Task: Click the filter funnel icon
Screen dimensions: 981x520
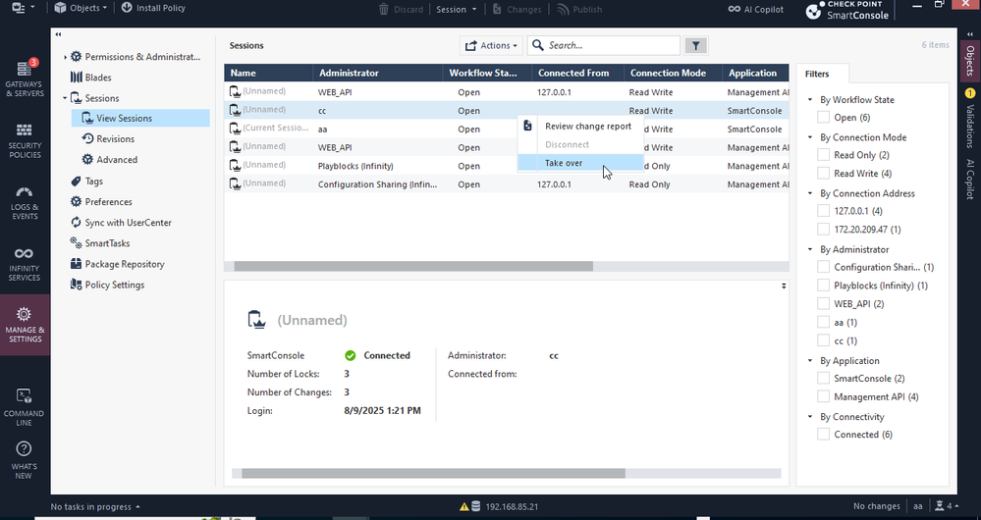Action: click(x=695, y=45)
